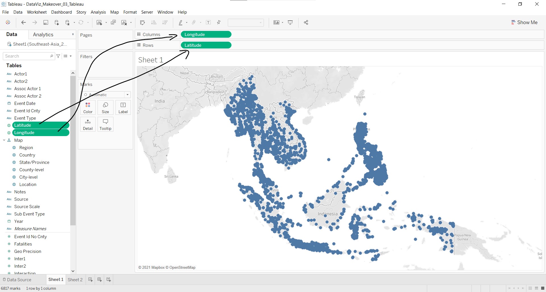Click the Duplicate worksheet icon

113,23
